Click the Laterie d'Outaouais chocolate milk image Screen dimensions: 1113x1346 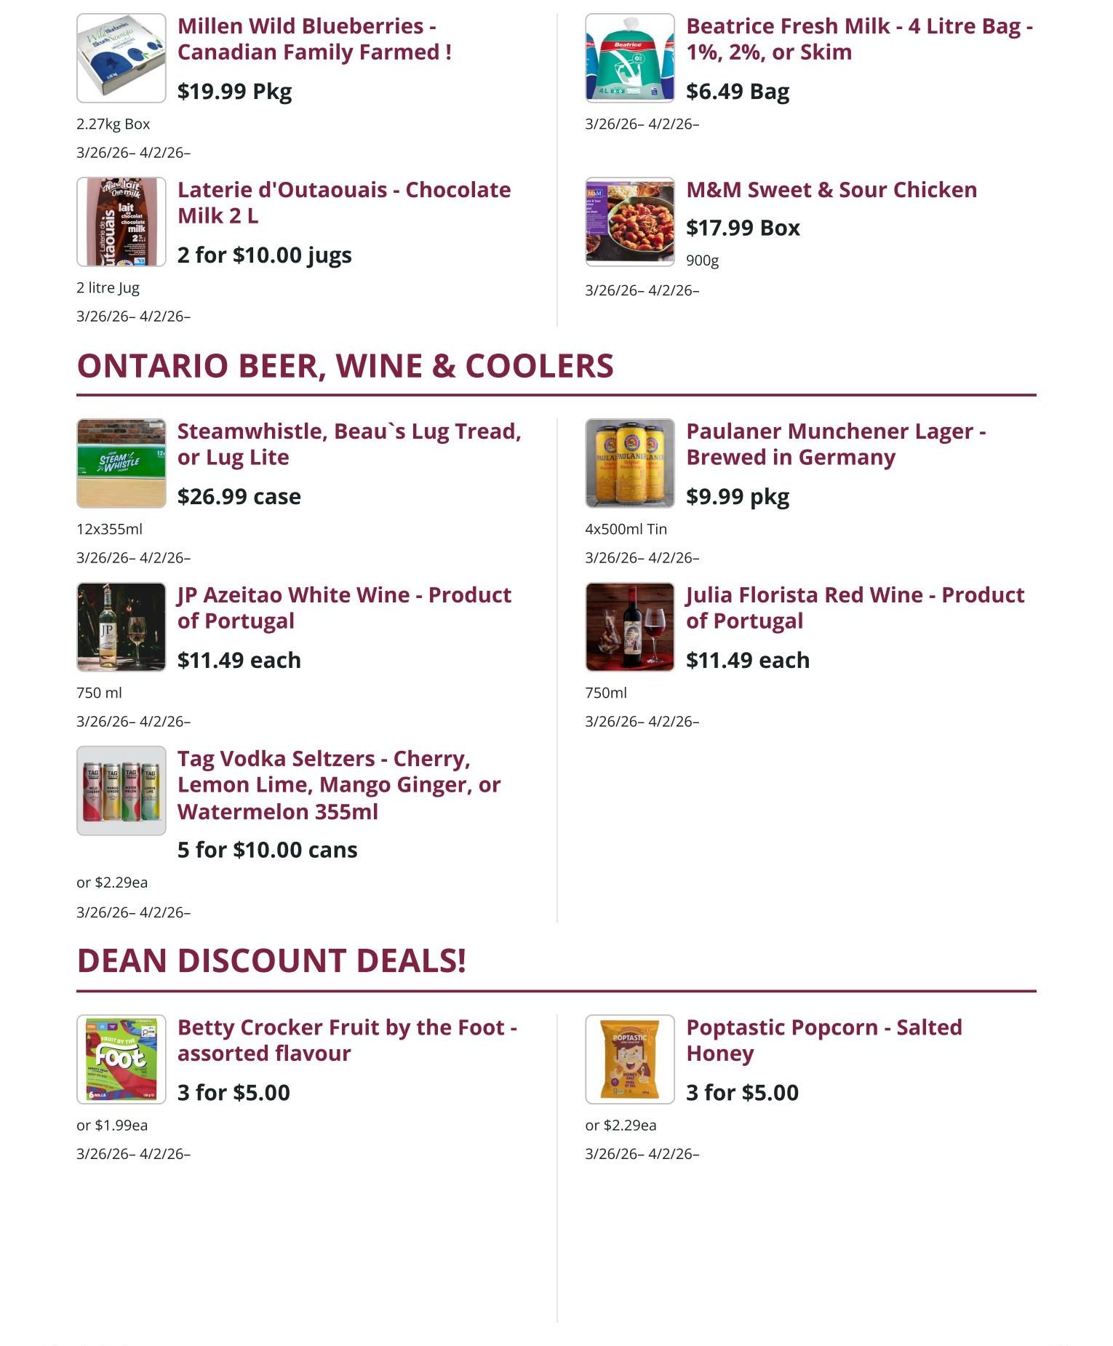click(x=121, y=222)
